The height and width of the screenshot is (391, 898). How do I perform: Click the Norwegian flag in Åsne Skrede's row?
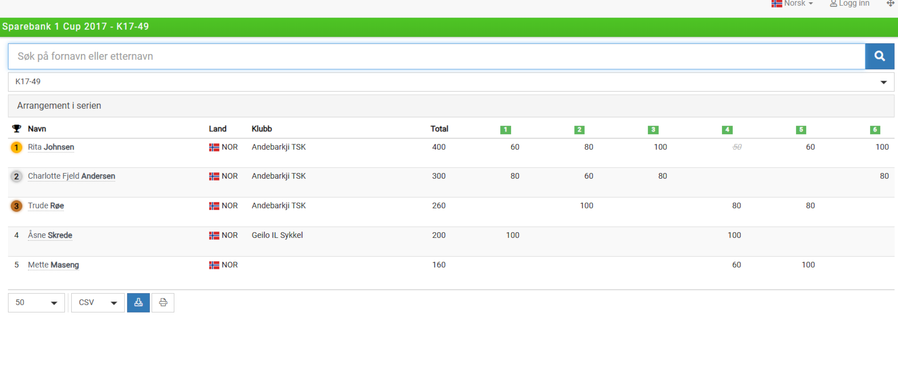pos(214,236)
